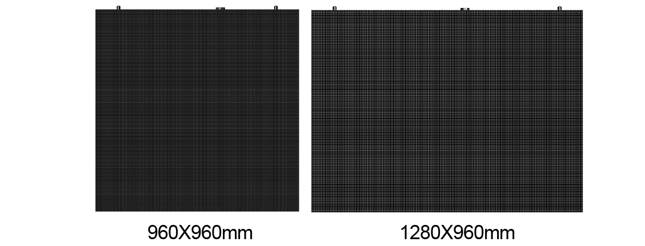The width and height of the screenshot is (645, 246).
Task: Click the white gap between the two panels
Action: coord(305,111)
